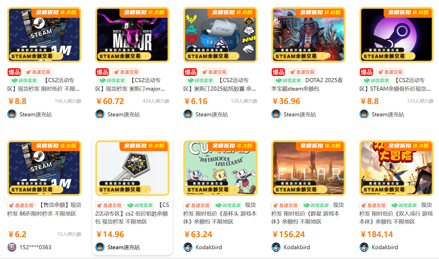Click the Kodakbird avatar under ¥63.24

point(188,247)
